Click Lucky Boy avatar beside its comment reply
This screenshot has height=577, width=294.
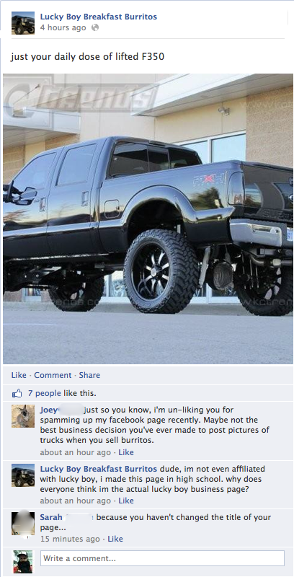23,475
